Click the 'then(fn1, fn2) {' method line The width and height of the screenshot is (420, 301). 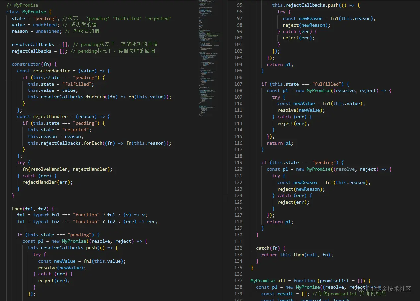click(x=33, y=209)
